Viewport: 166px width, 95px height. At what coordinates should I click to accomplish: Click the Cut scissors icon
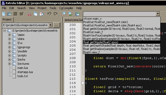(x=29, y=14)
